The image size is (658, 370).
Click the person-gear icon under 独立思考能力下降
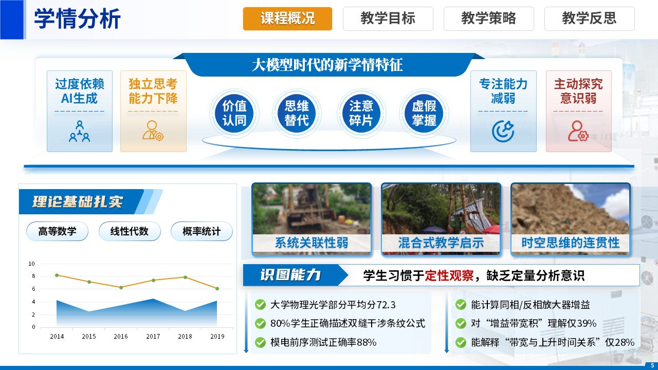click(x=153, y=131)
